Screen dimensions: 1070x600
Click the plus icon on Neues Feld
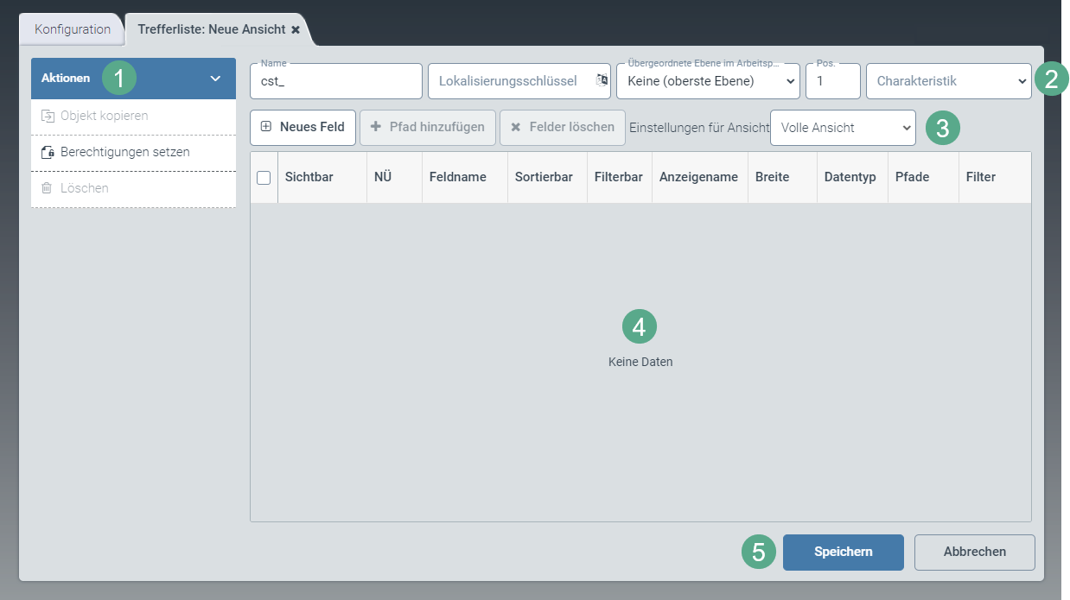[x=266, y=127]
